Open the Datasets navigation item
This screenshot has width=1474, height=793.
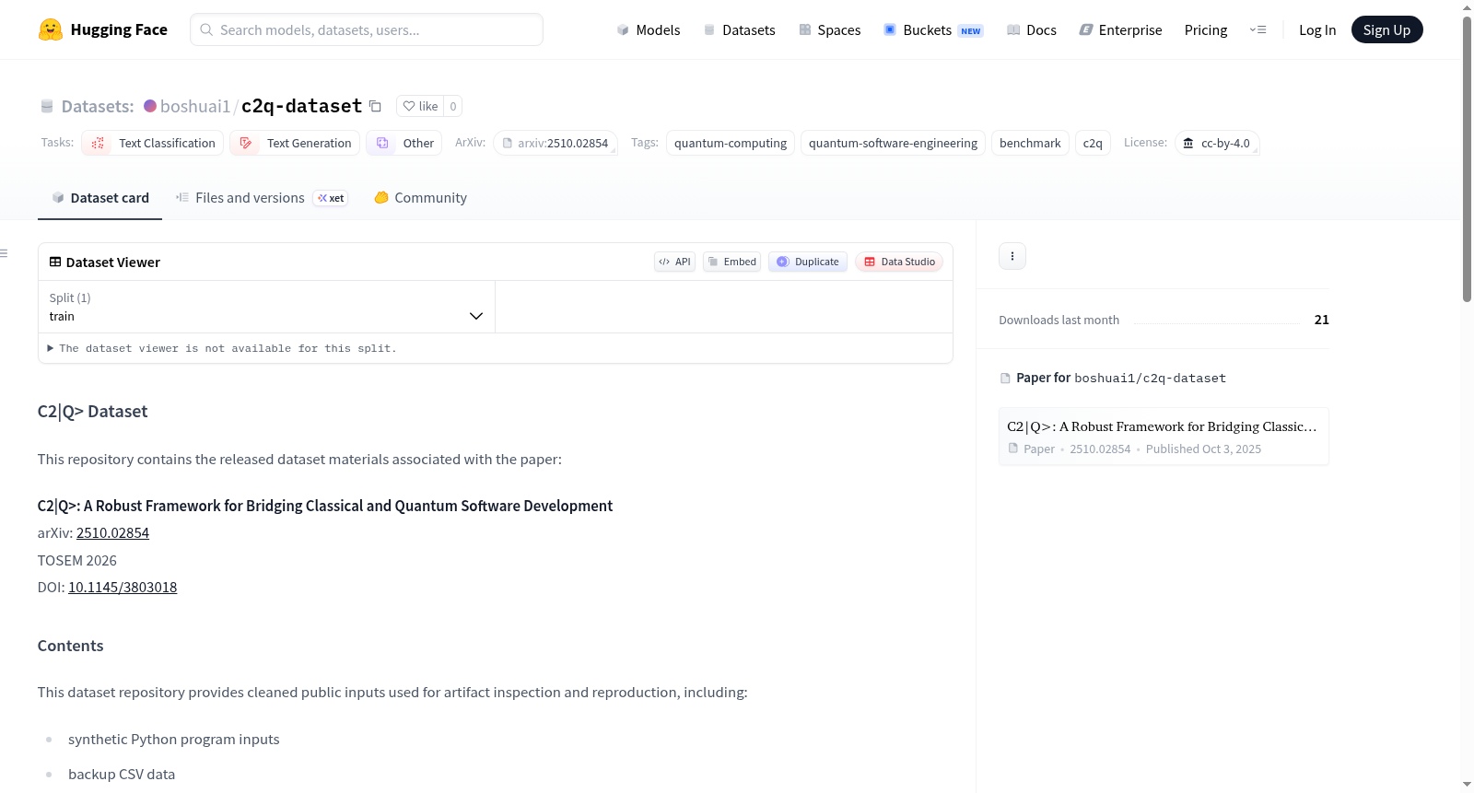[739, 29]
